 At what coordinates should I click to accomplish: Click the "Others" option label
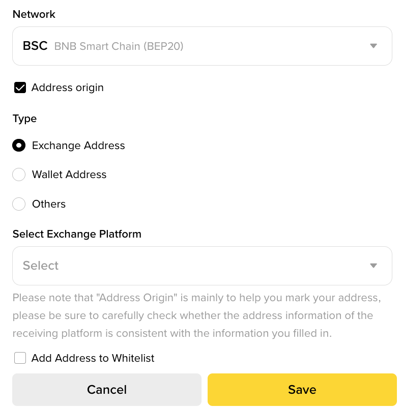[x=49, y=204]
